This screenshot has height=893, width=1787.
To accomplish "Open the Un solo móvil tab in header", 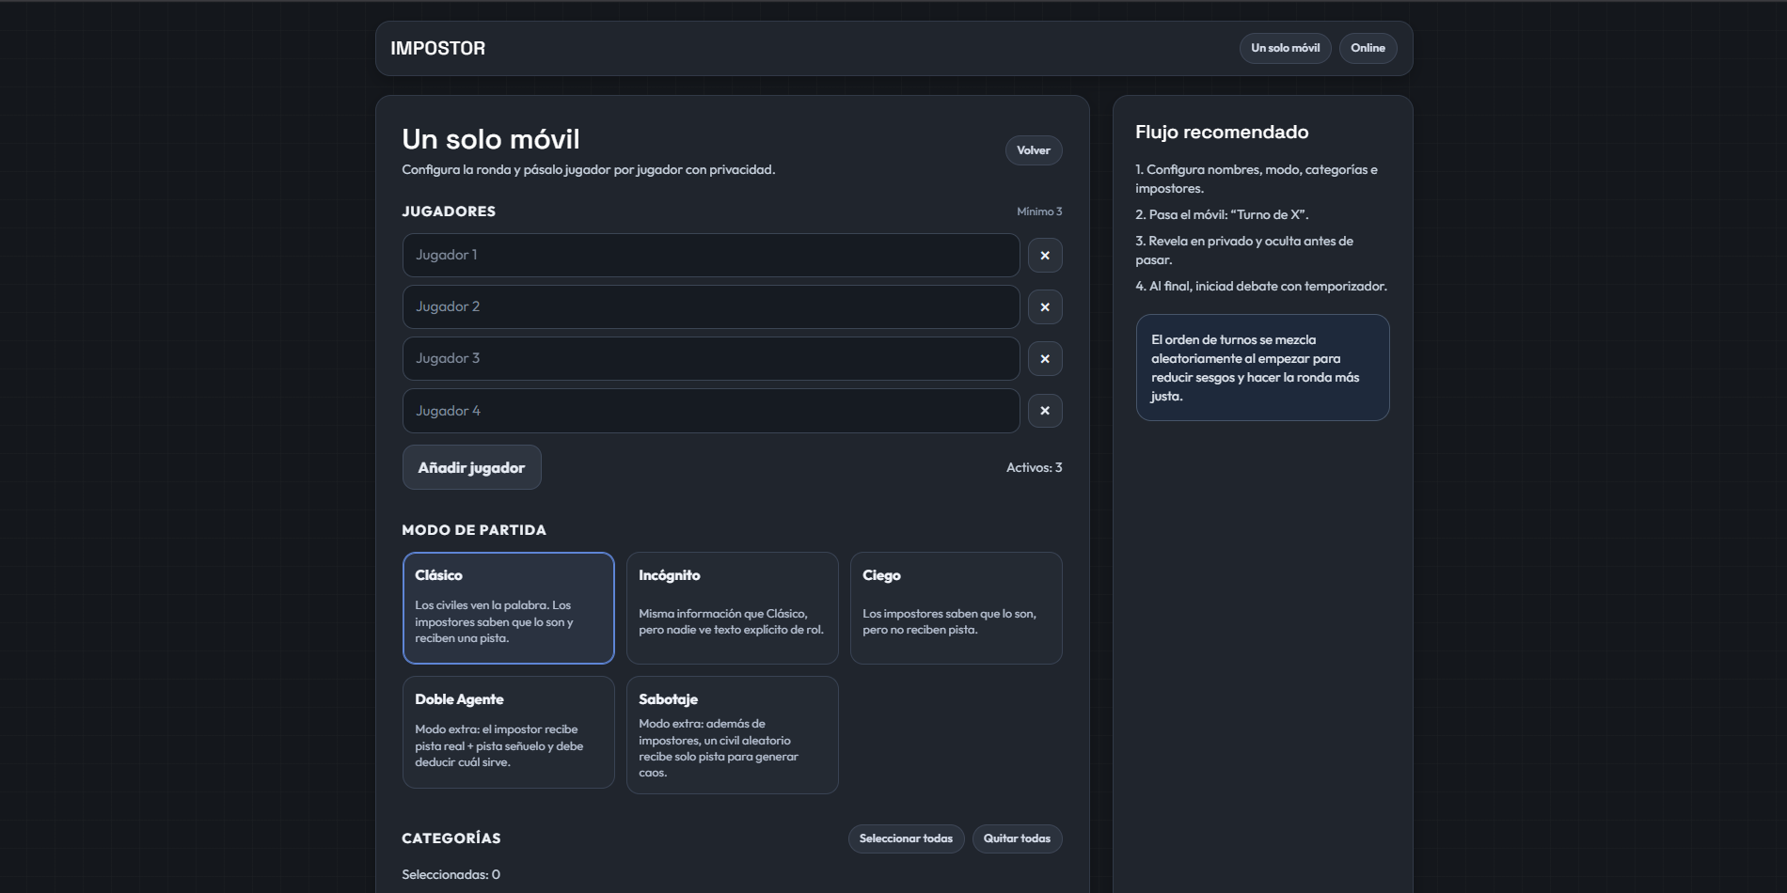I will [x=1285, y=48].
